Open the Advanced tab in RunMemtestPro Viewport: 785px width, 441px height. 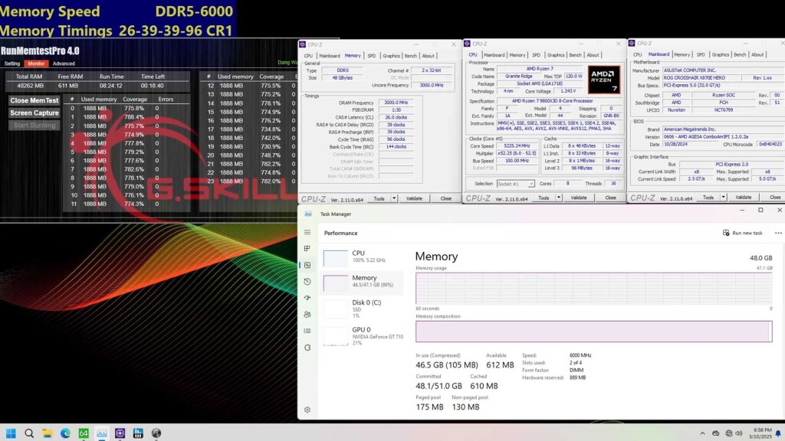pos(64,64)
